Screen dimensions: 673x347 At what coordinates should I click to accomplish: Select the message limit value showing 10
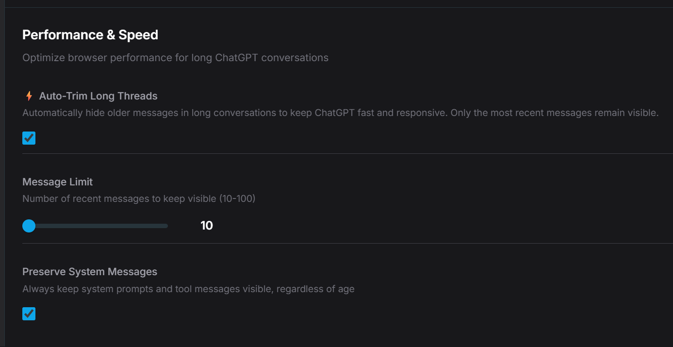pyautogui.click(x=206, y=225)
